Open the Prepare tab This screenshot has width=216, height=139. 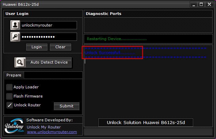[x=14, y=75]
